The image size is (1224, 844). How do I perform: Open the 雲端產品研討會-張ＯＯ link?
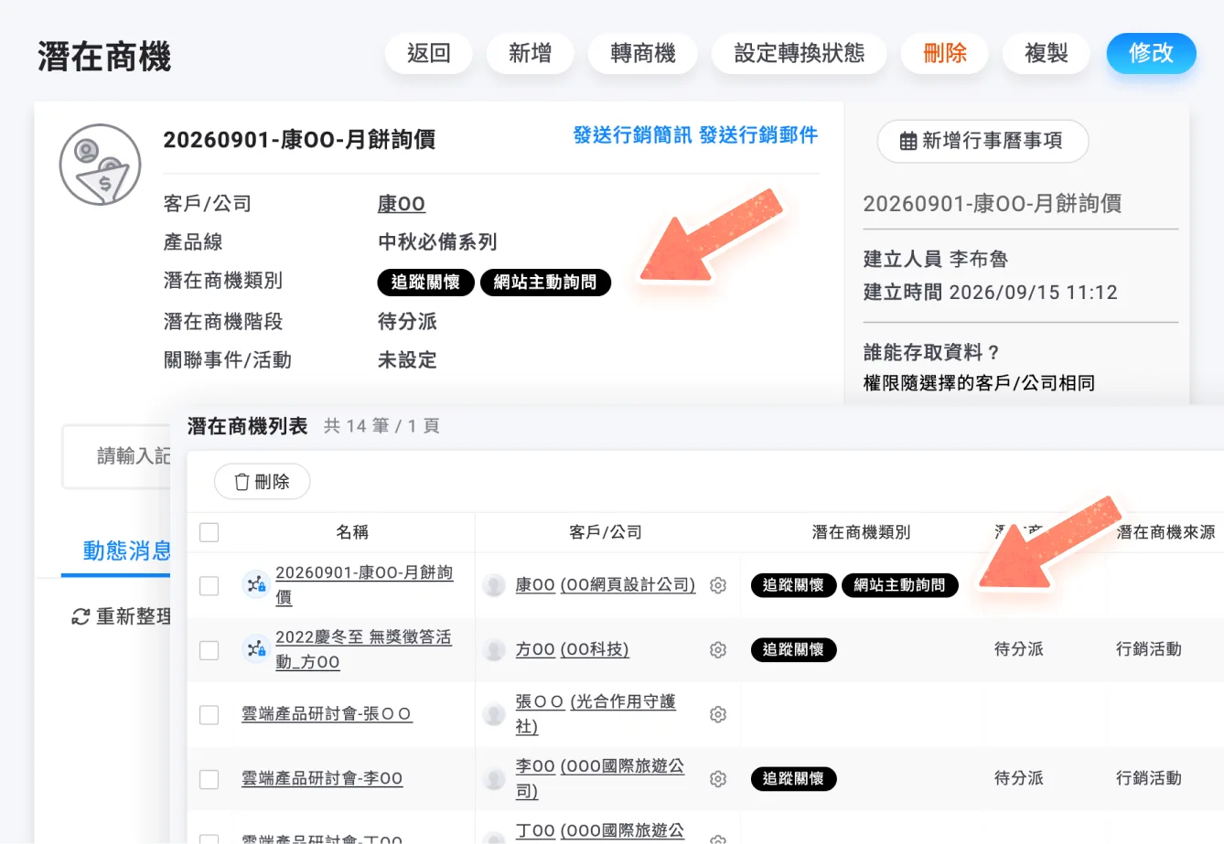327,714
